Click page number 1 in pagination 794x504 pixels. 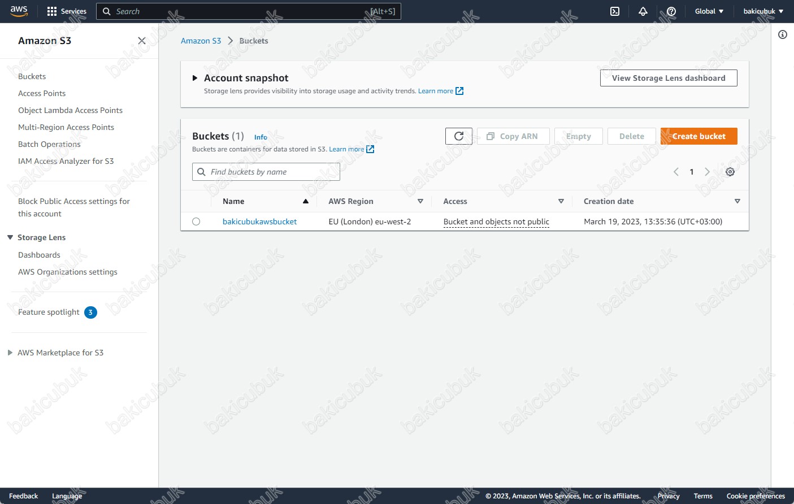click(x=692, y=172)
